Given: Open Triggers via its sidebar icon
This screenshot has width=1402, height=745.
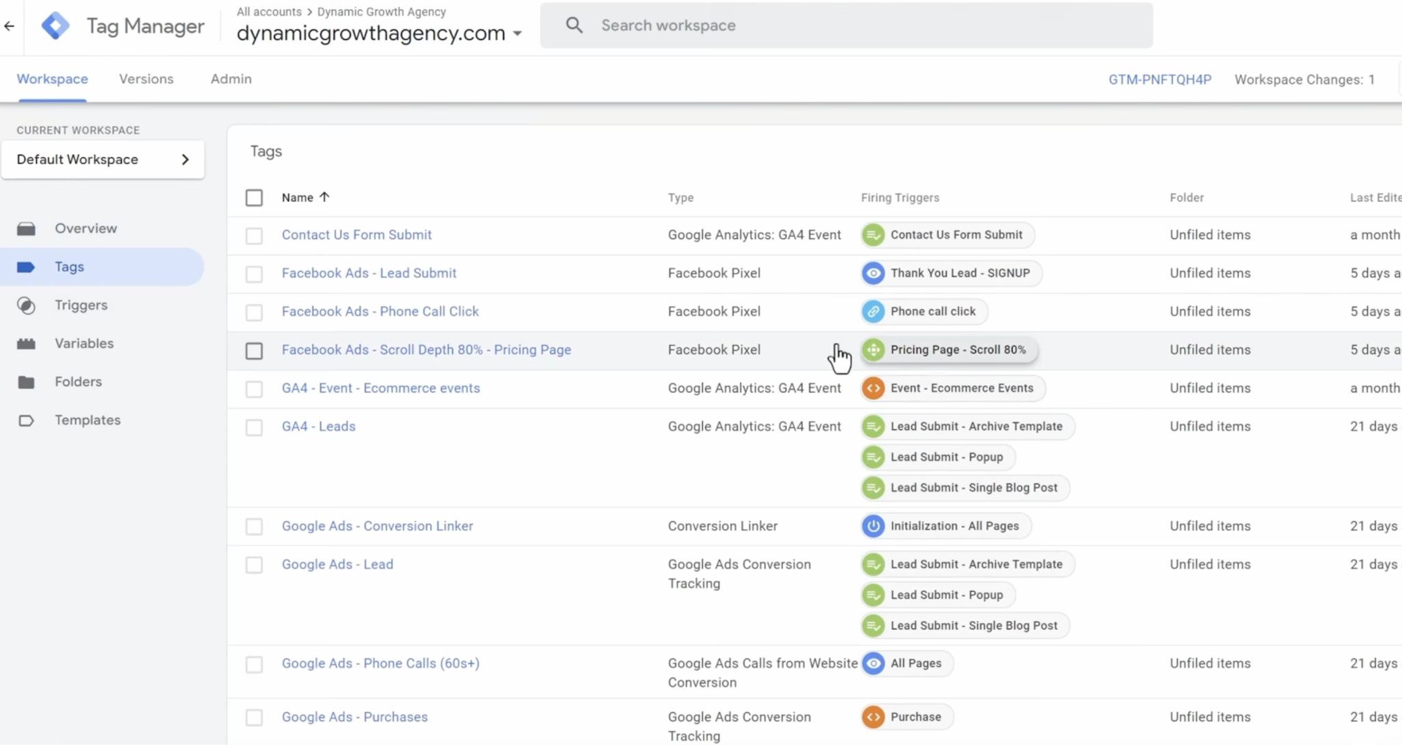Looking at the screenshot, I should click(26, 305).
